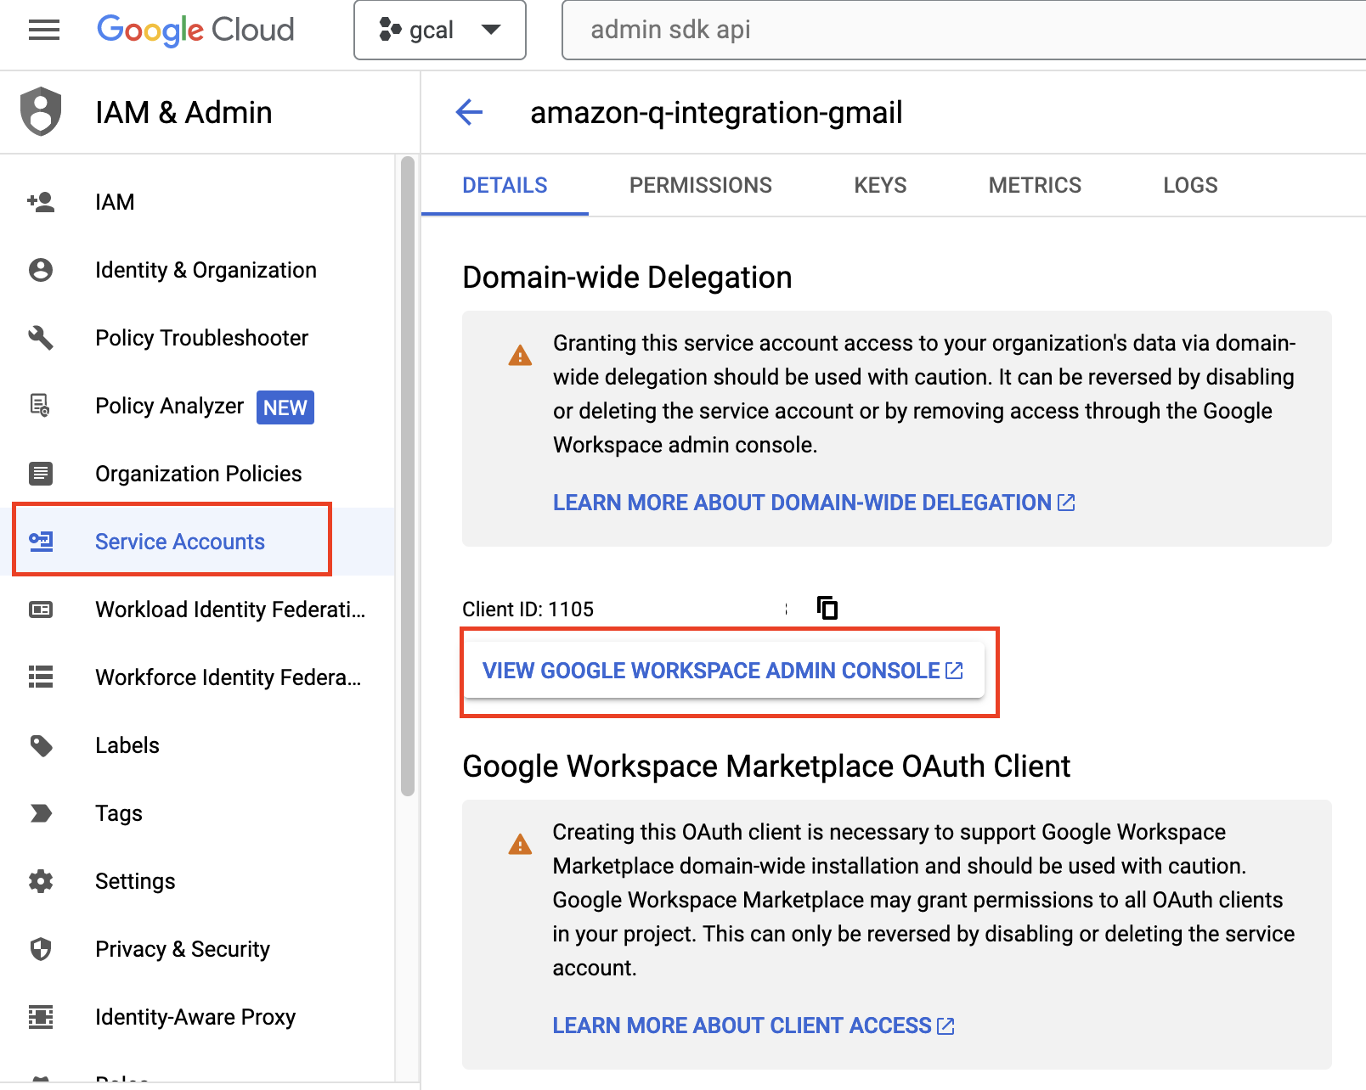Click the Settings gear icon in sidebar

tap(41, 881)
